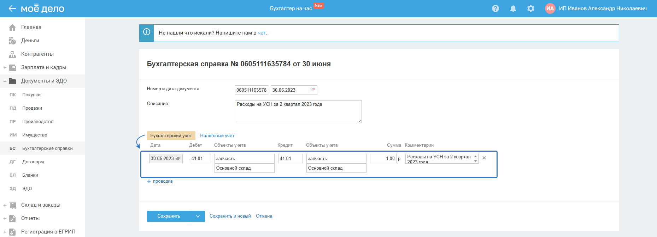Screen dimensions: 657x237
Task: Open the чат link in banner
Action: pos(262,33)
